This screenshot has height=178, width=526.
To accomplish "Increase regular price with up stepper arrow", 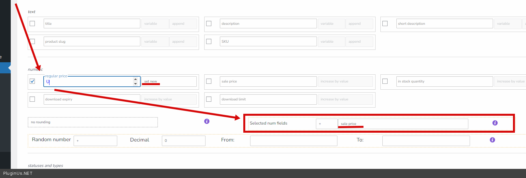I will click(x=135, y=79).
